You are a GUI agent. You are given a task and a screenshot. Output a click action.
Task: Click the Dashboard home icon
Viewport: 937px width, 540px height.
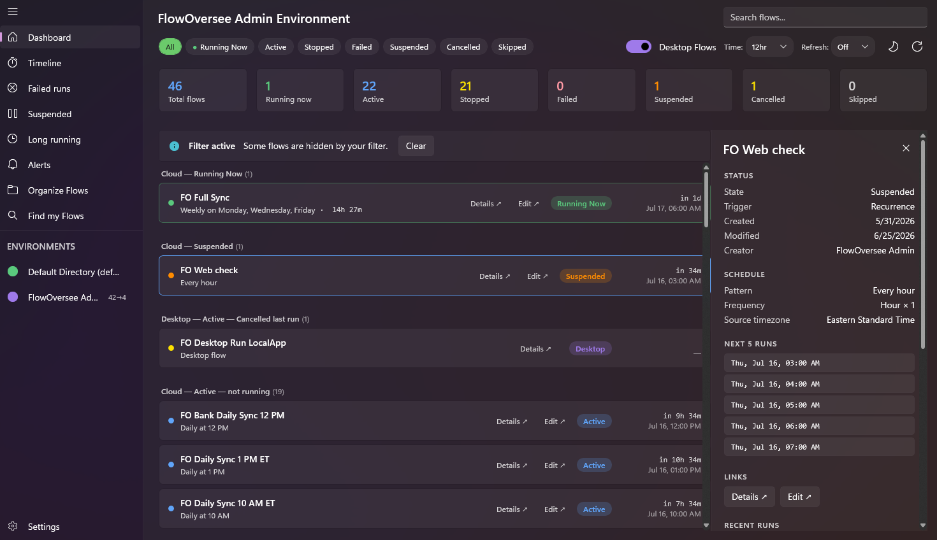[x=13, y=37]
